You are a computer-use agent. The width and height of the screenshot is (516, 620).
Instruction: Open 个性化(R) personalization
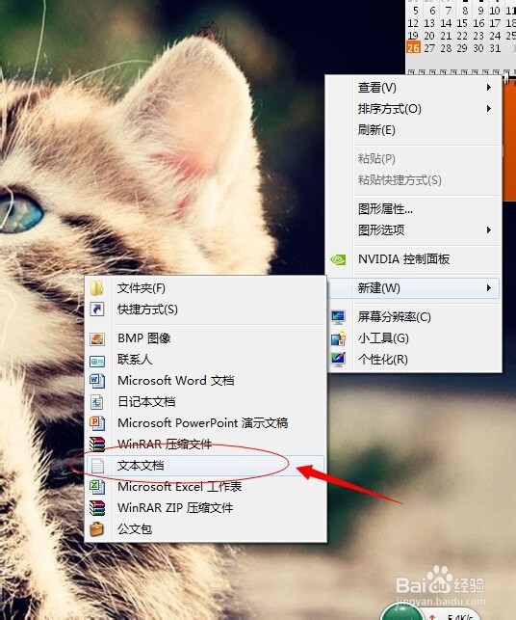point(413,360)
